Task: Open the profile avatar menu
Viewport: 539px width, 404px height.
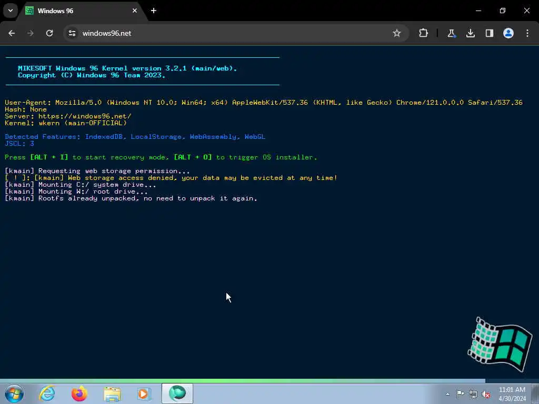Action: point(508,33)
